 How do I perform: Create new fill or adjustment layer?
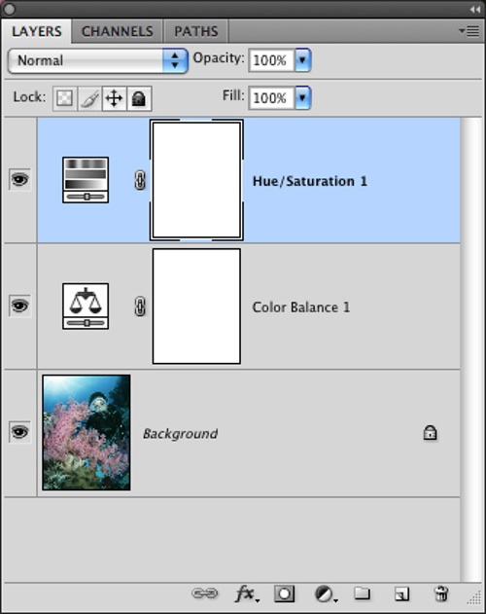[x=326, y=595]
